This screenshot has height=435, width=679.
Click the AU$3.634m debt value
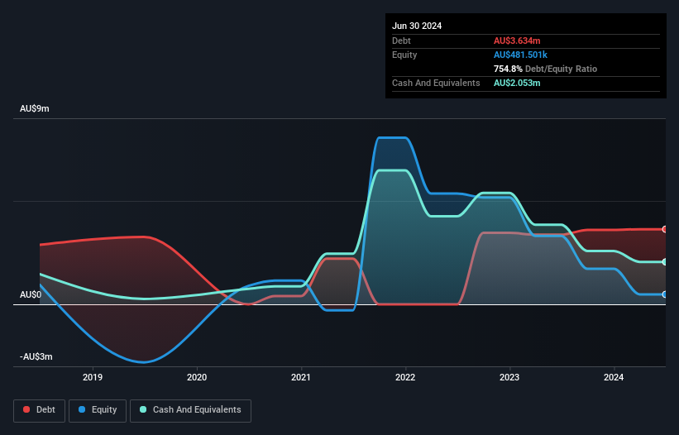pos(517,41)
